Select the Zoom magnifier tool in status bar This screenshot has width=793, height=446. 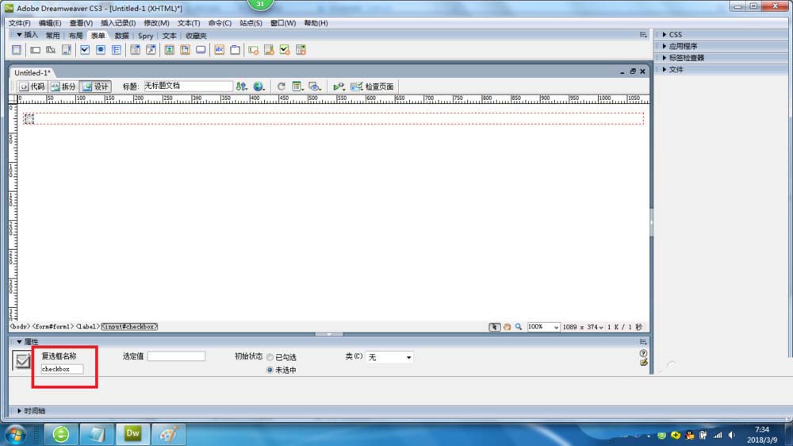[x=519, y=327]
